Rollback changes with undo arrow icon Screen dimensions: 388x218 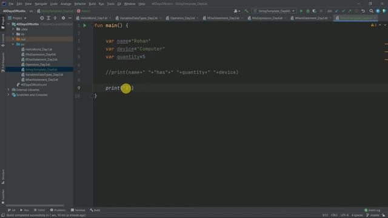coord(363,11)
